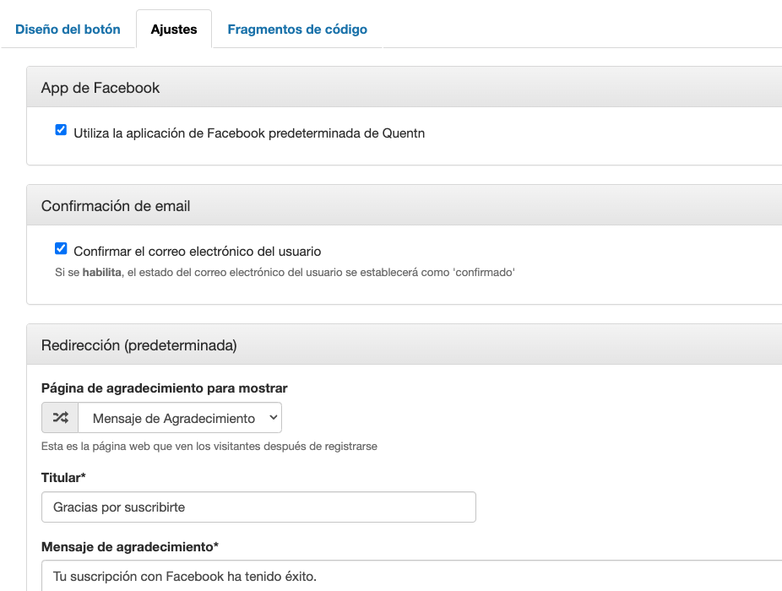Uncheck the confirm user email checkbox
This screenshot has height=591, width=782.
(61, 248)
